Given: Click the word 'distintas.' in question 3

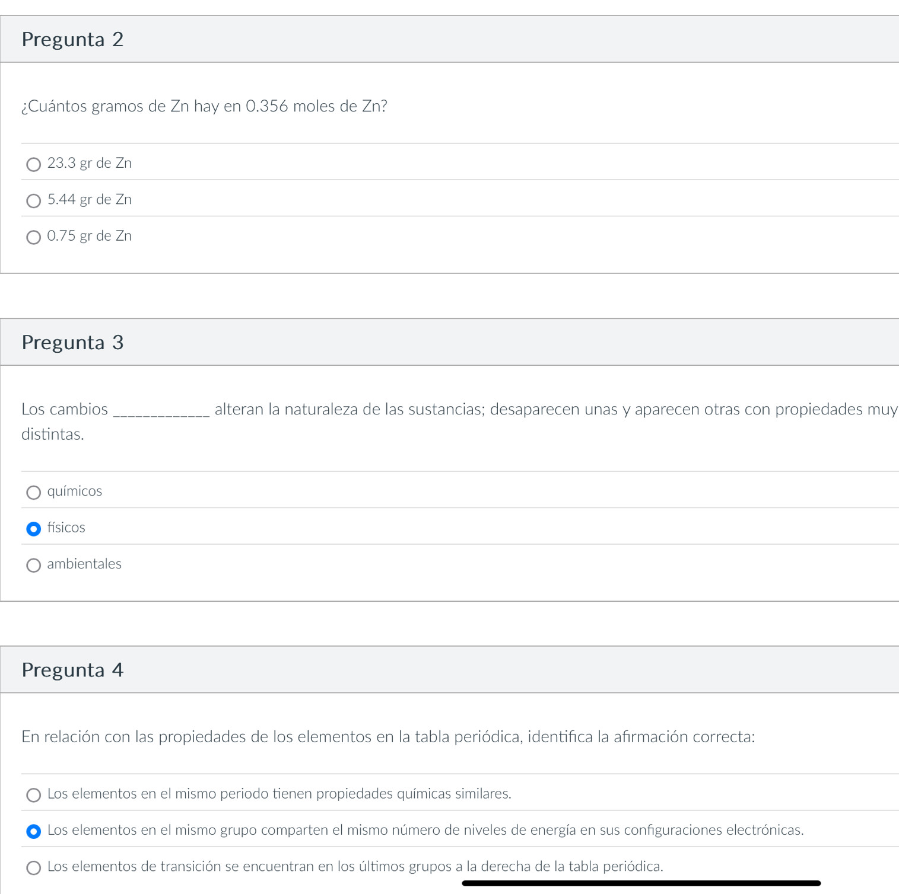Looking at the screenshot, I should (x=53, y=435).
